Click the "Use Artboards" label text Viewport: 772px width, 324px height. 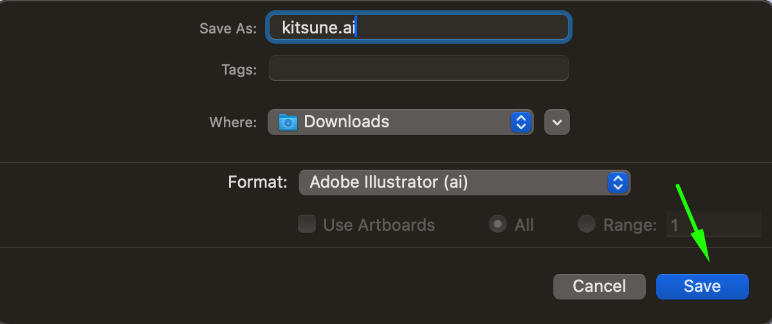[379, 225]
